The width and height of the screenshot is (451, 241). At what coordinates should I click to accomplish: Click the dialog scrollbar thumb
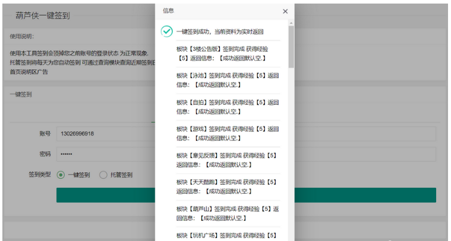click(291, 47)
